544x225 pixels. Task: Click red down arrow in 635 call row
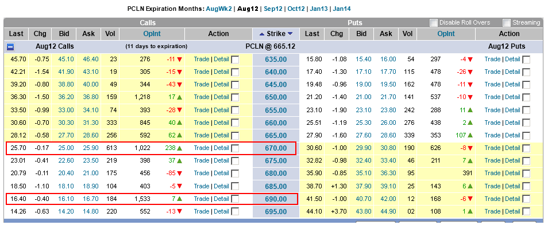[x=179, y=60]
